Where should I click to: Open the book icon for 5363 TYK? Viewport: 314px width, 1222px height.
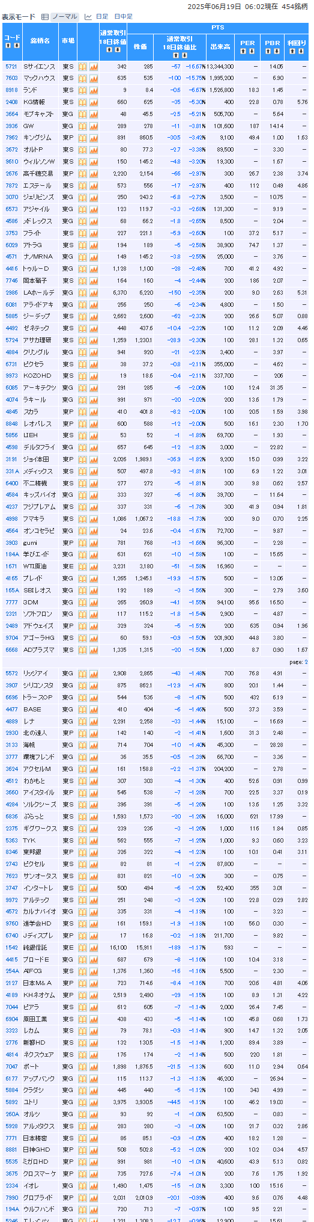[x=83, y=841]
